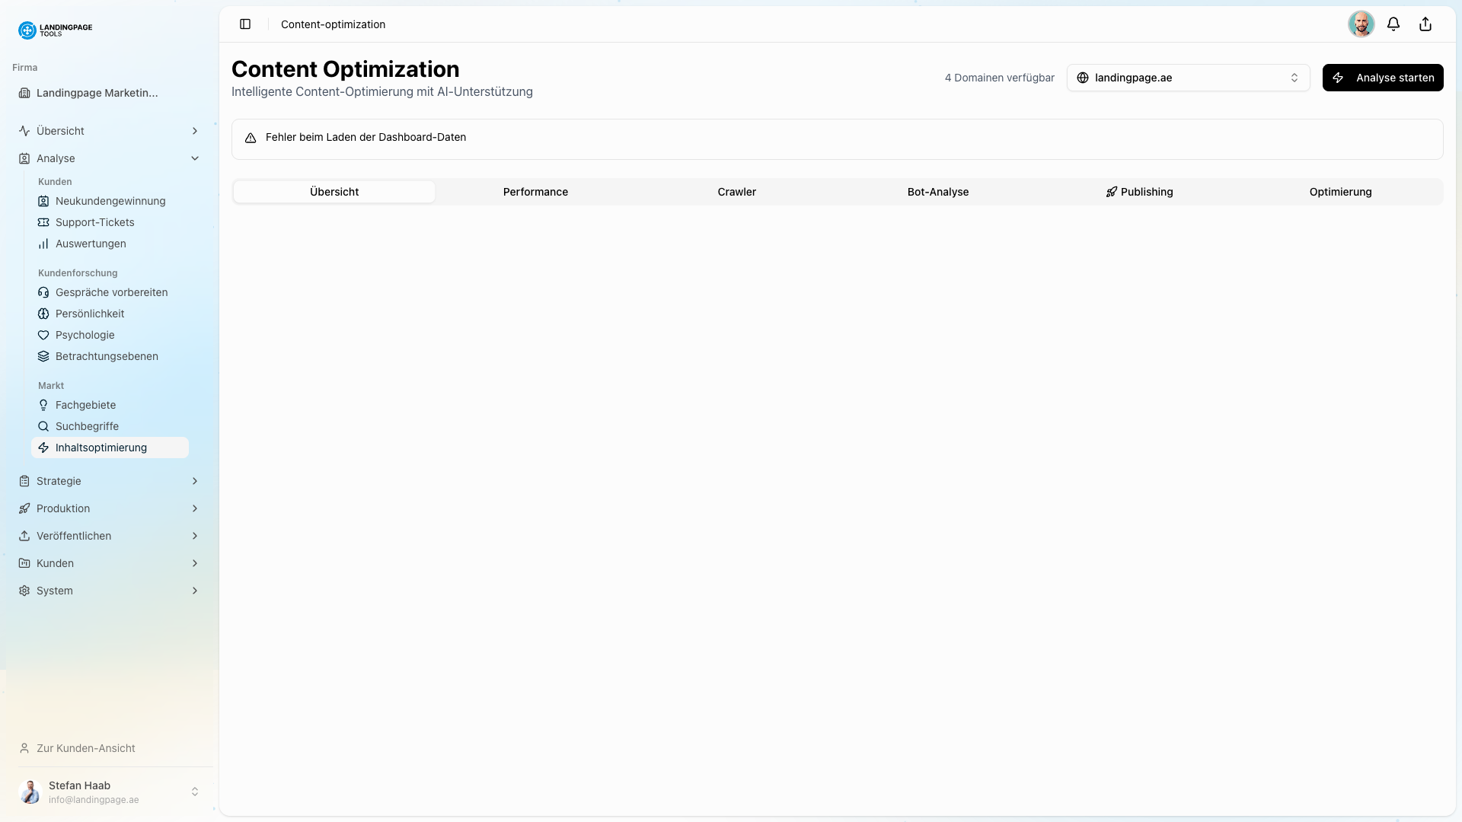This screenshot has height=822, width=1462.
Task: Open the landingpage.ae domain selector
Action: tap(1188, 78)
